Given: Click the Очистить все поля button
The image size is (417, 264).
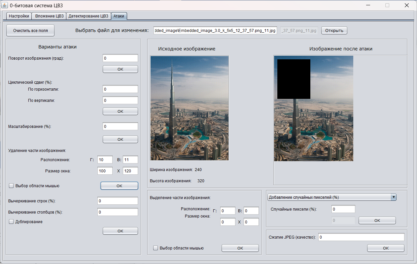Looking at the screenshot, I should coord(30,30).
